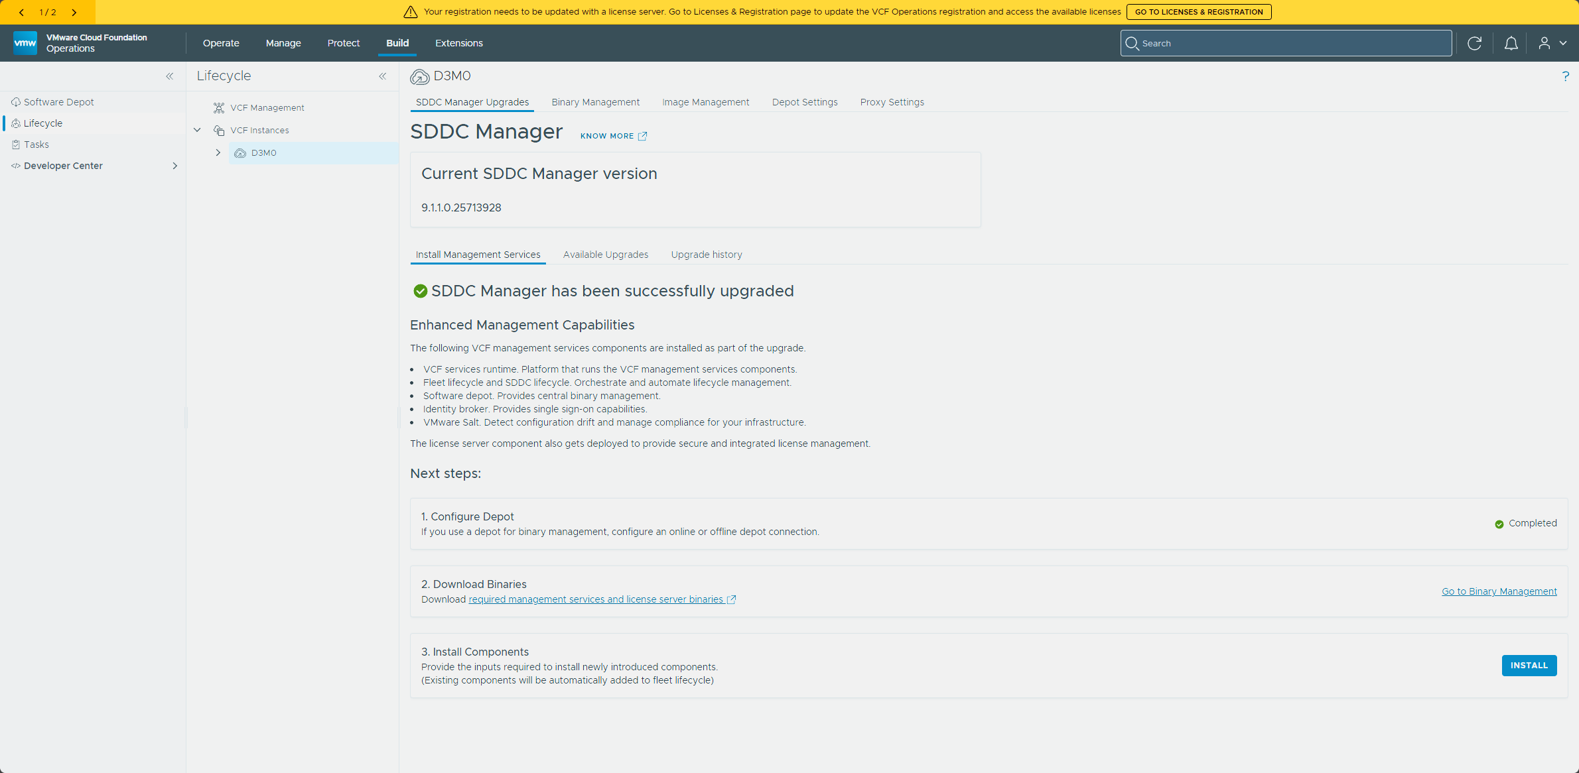Click the Software Depot sidebar item

pos(59,102)
